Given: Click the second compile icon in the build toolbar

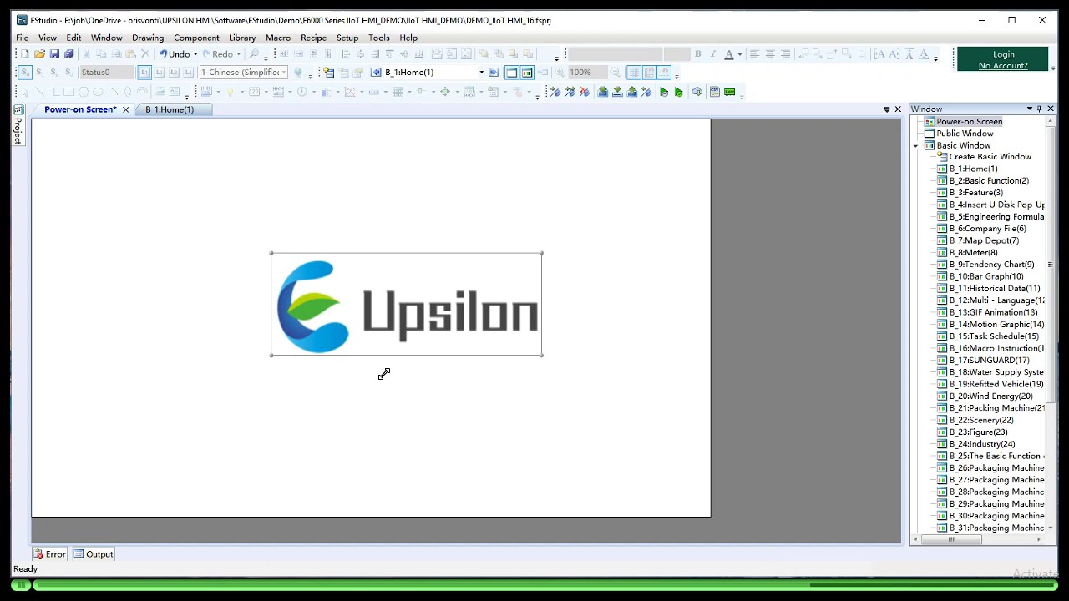Looking at the screenshot, I should [570, 92].
